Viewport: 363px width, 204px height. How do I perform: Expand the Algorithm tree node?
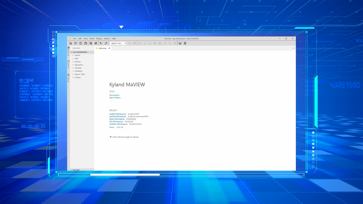point(73,65)
